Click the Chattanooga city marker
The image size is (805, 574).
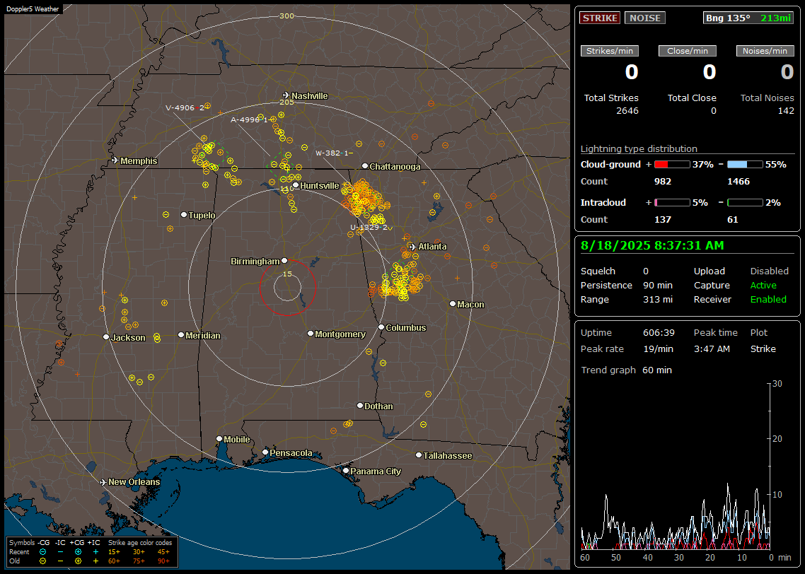click(x=365, y=165)
